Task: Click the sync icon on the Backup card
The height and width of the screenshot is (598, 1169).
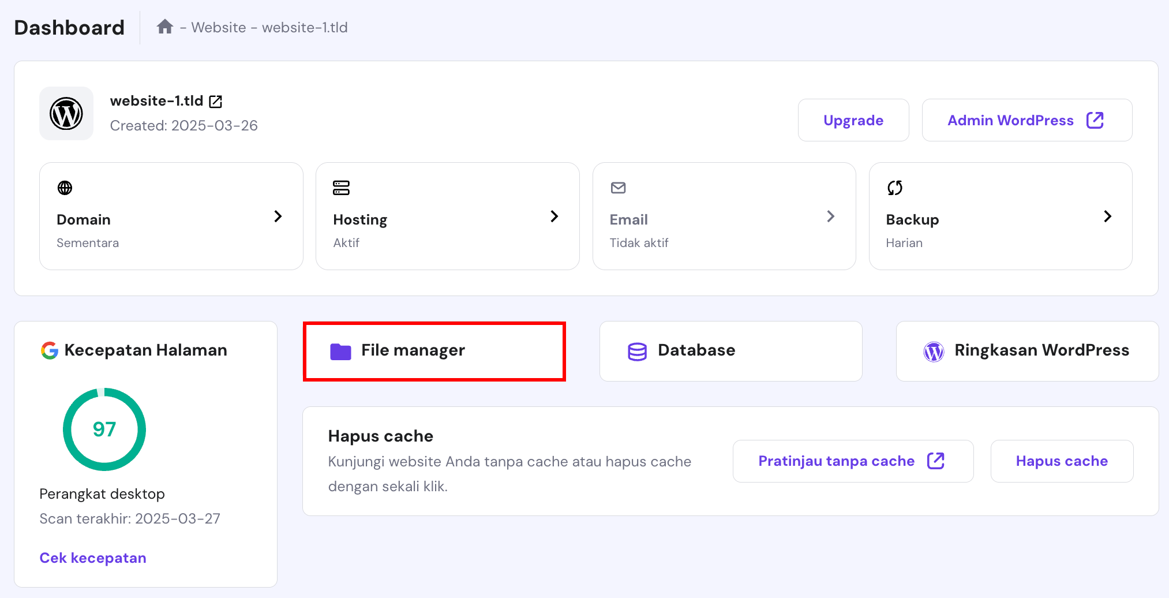Action: pos(894,188)
